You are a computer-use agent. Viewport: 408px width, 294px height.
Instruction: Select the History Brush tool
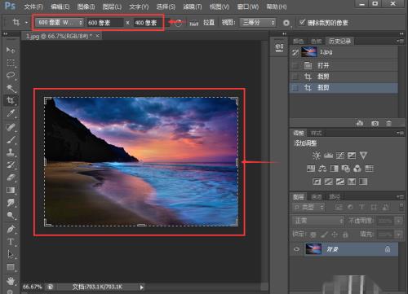click(x=11, y=165)
